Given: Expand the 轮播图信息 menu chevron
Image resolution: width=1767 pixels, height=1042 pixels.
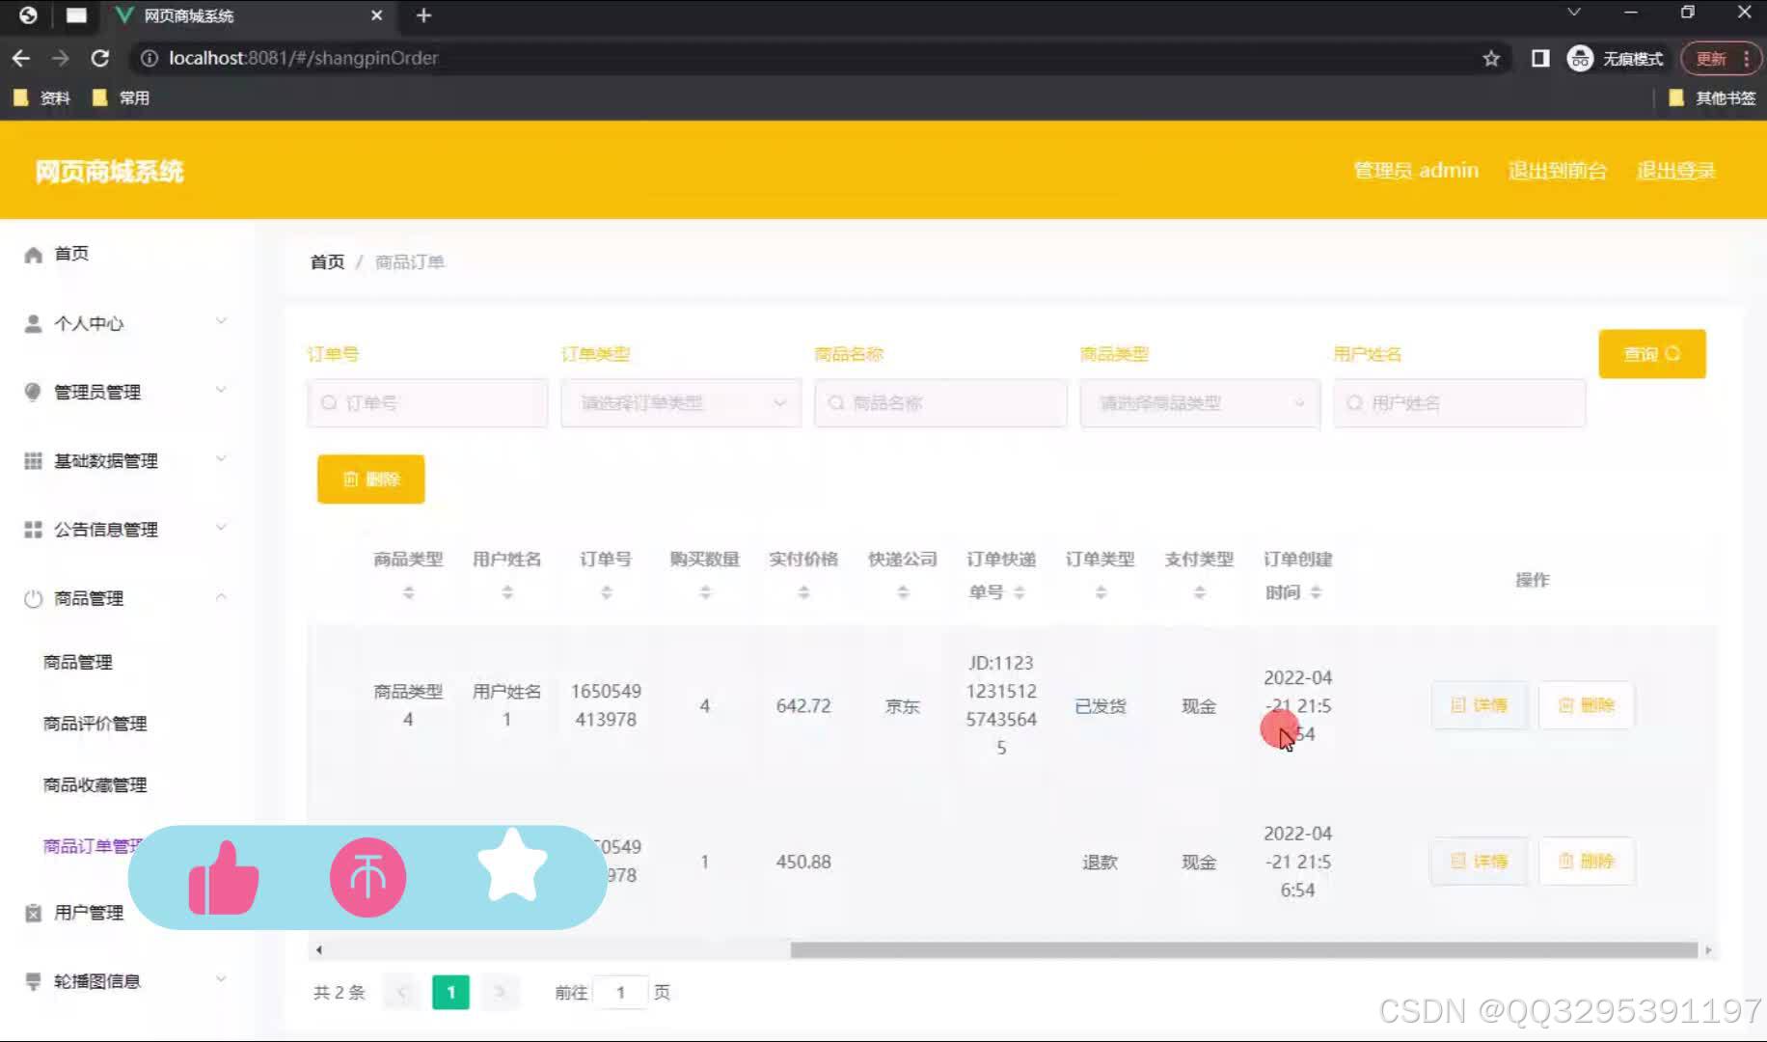Looking at the screenshot, I should click(x=221, y=978).
